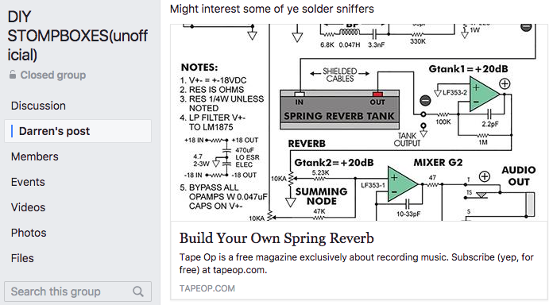Go to the group Events
Image resolution: width=553 pixels, height=305 pixels.
28,182
